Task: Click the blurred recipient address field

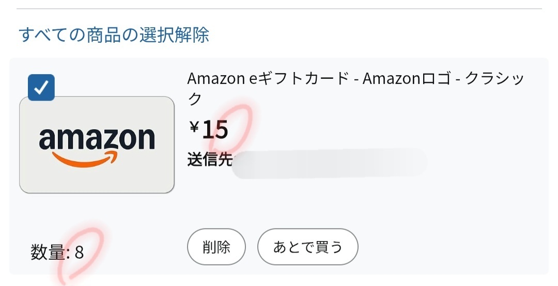Action: click(329, 163)
